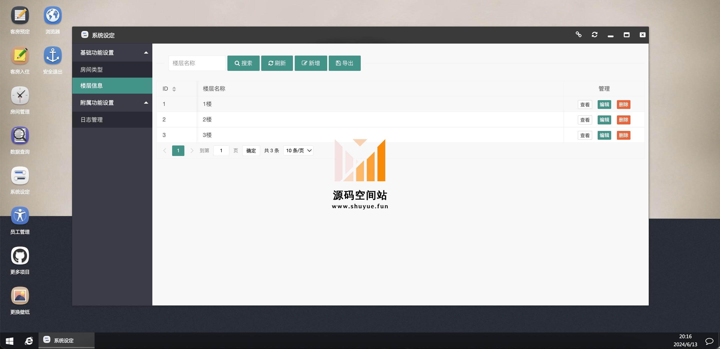Select 楼层信息 in the sidebar
Screen dimensions: 720x349
[x=112, y=86]
